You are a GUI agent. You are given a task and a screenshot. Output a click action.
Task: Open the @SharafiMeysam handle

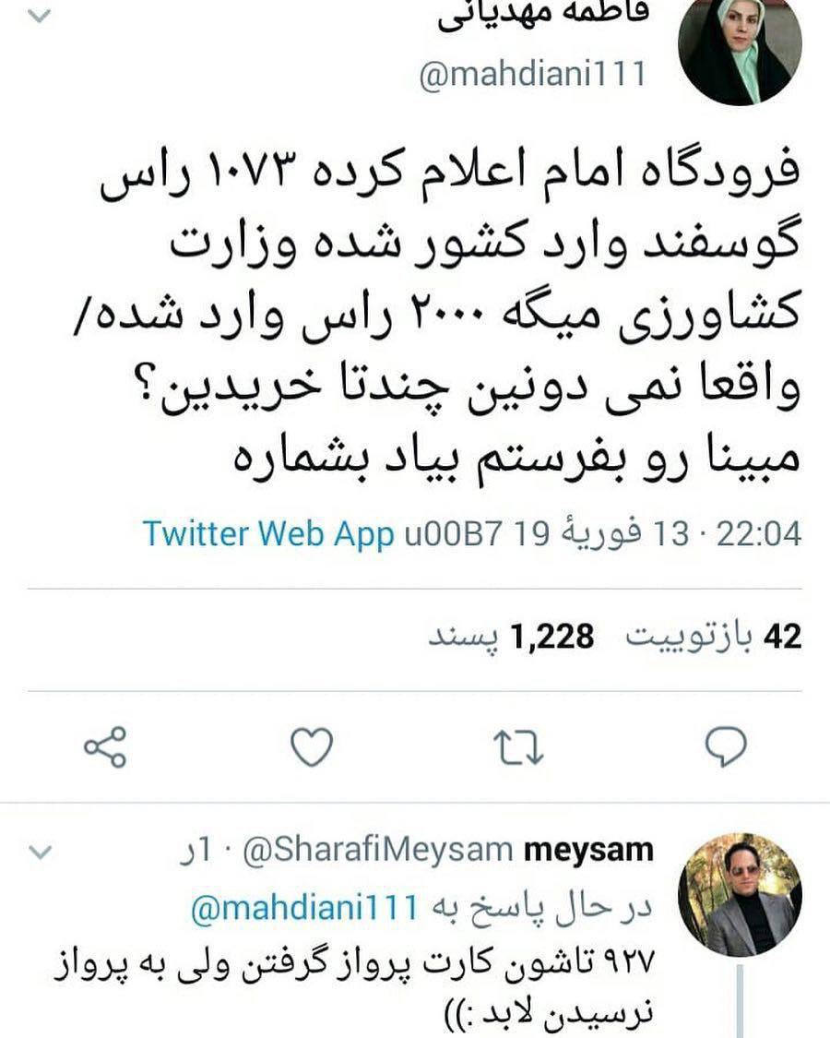coord(378,850)
